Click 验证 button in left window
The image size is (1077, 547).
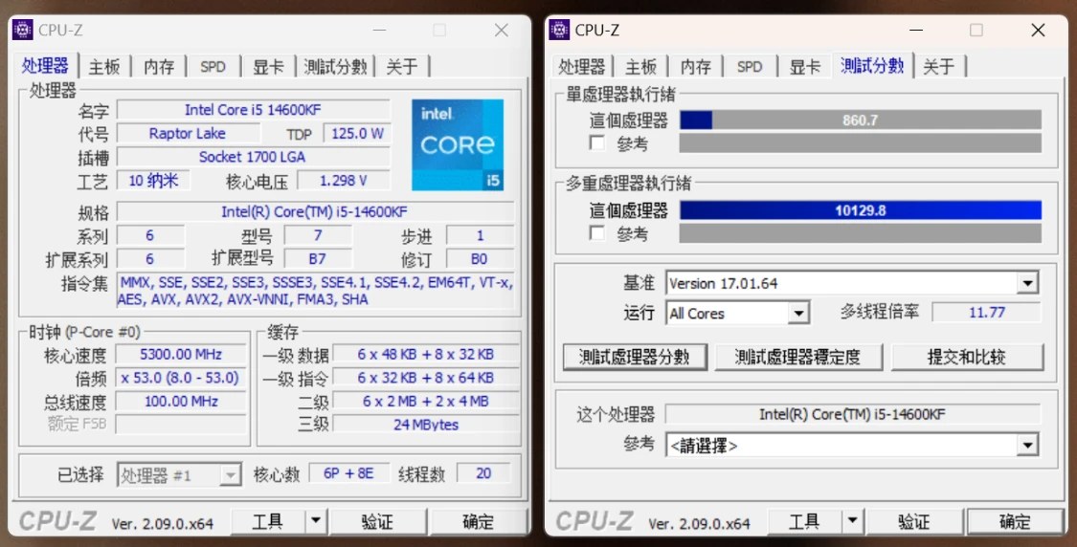[378, 521]
